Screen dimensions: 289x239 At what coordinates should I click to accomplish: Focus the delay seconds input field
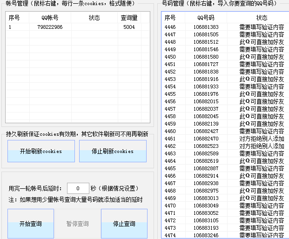(x=78, y=188)
